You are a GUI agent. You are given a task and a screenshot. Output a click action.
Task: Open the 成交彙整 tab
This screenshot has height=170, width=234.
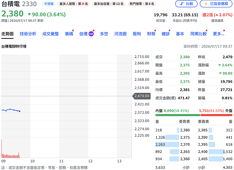point(50,34)
